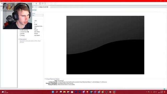Select the Sound Card device entry
167x94 pixels.
click(x=31, y=32)
